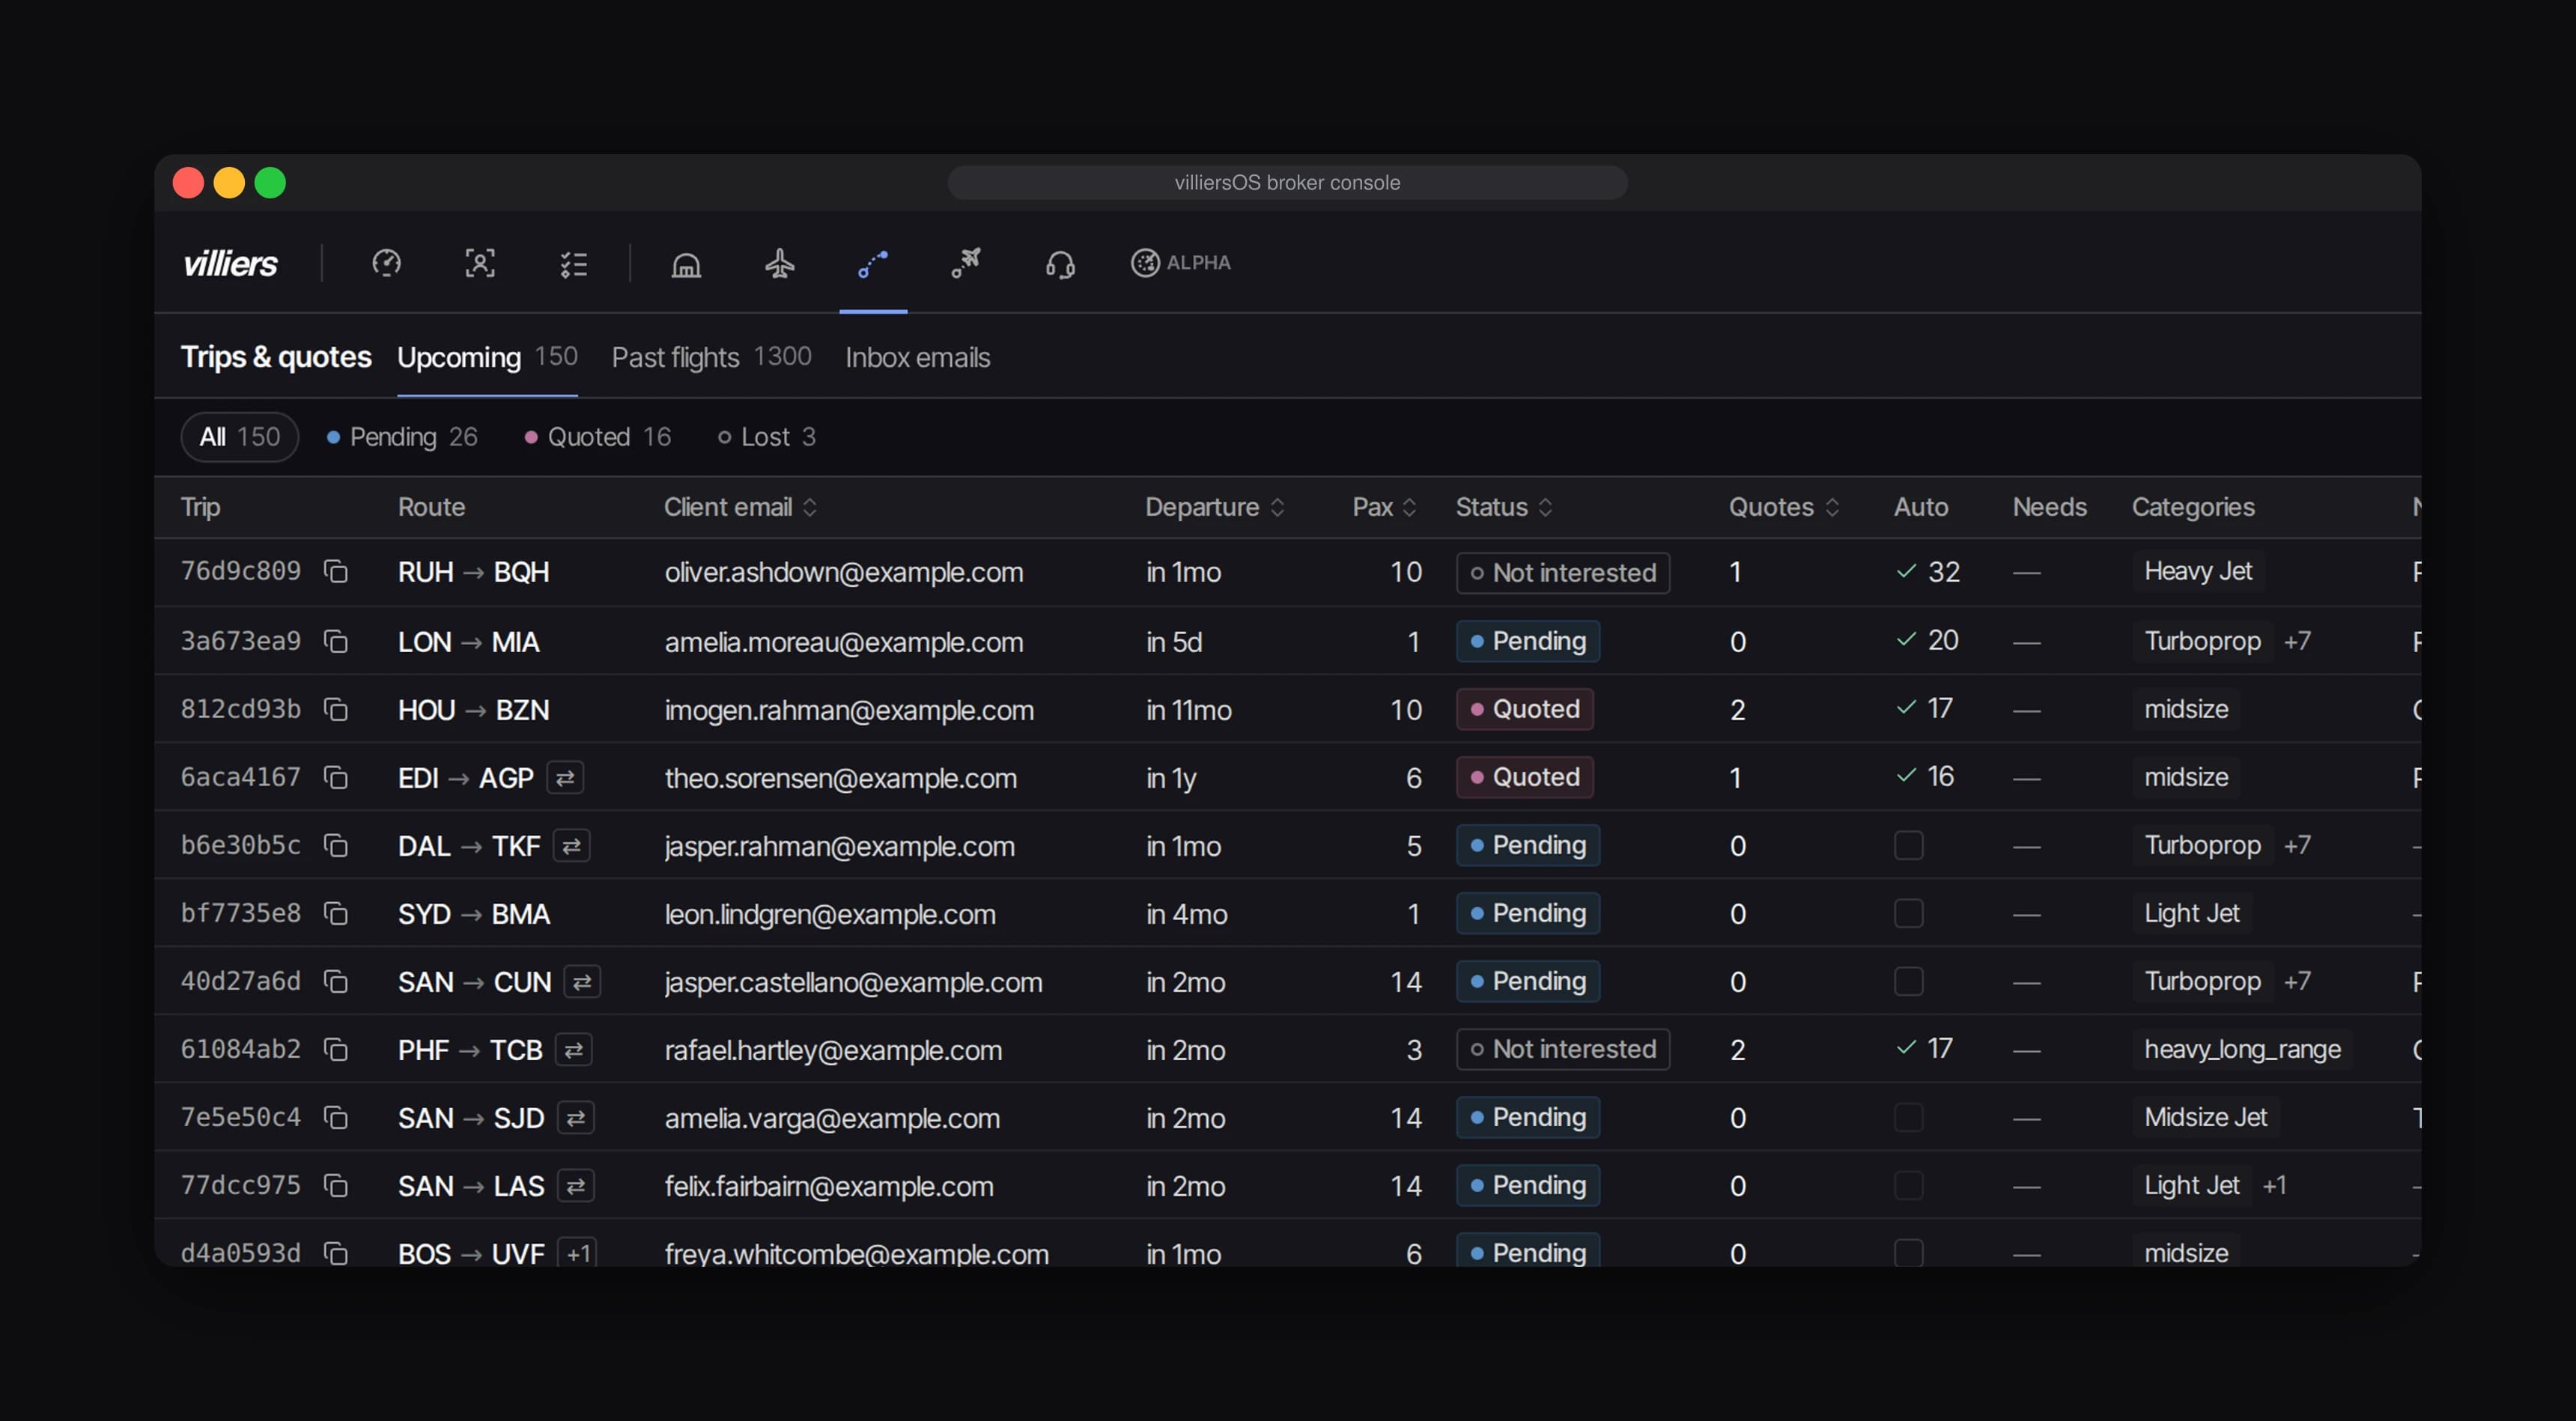The width and height of the screenshot is (2576, 1421).
Task: Expand +1 stops on BOS → UVF route
Action: (x=577, y=1252)
